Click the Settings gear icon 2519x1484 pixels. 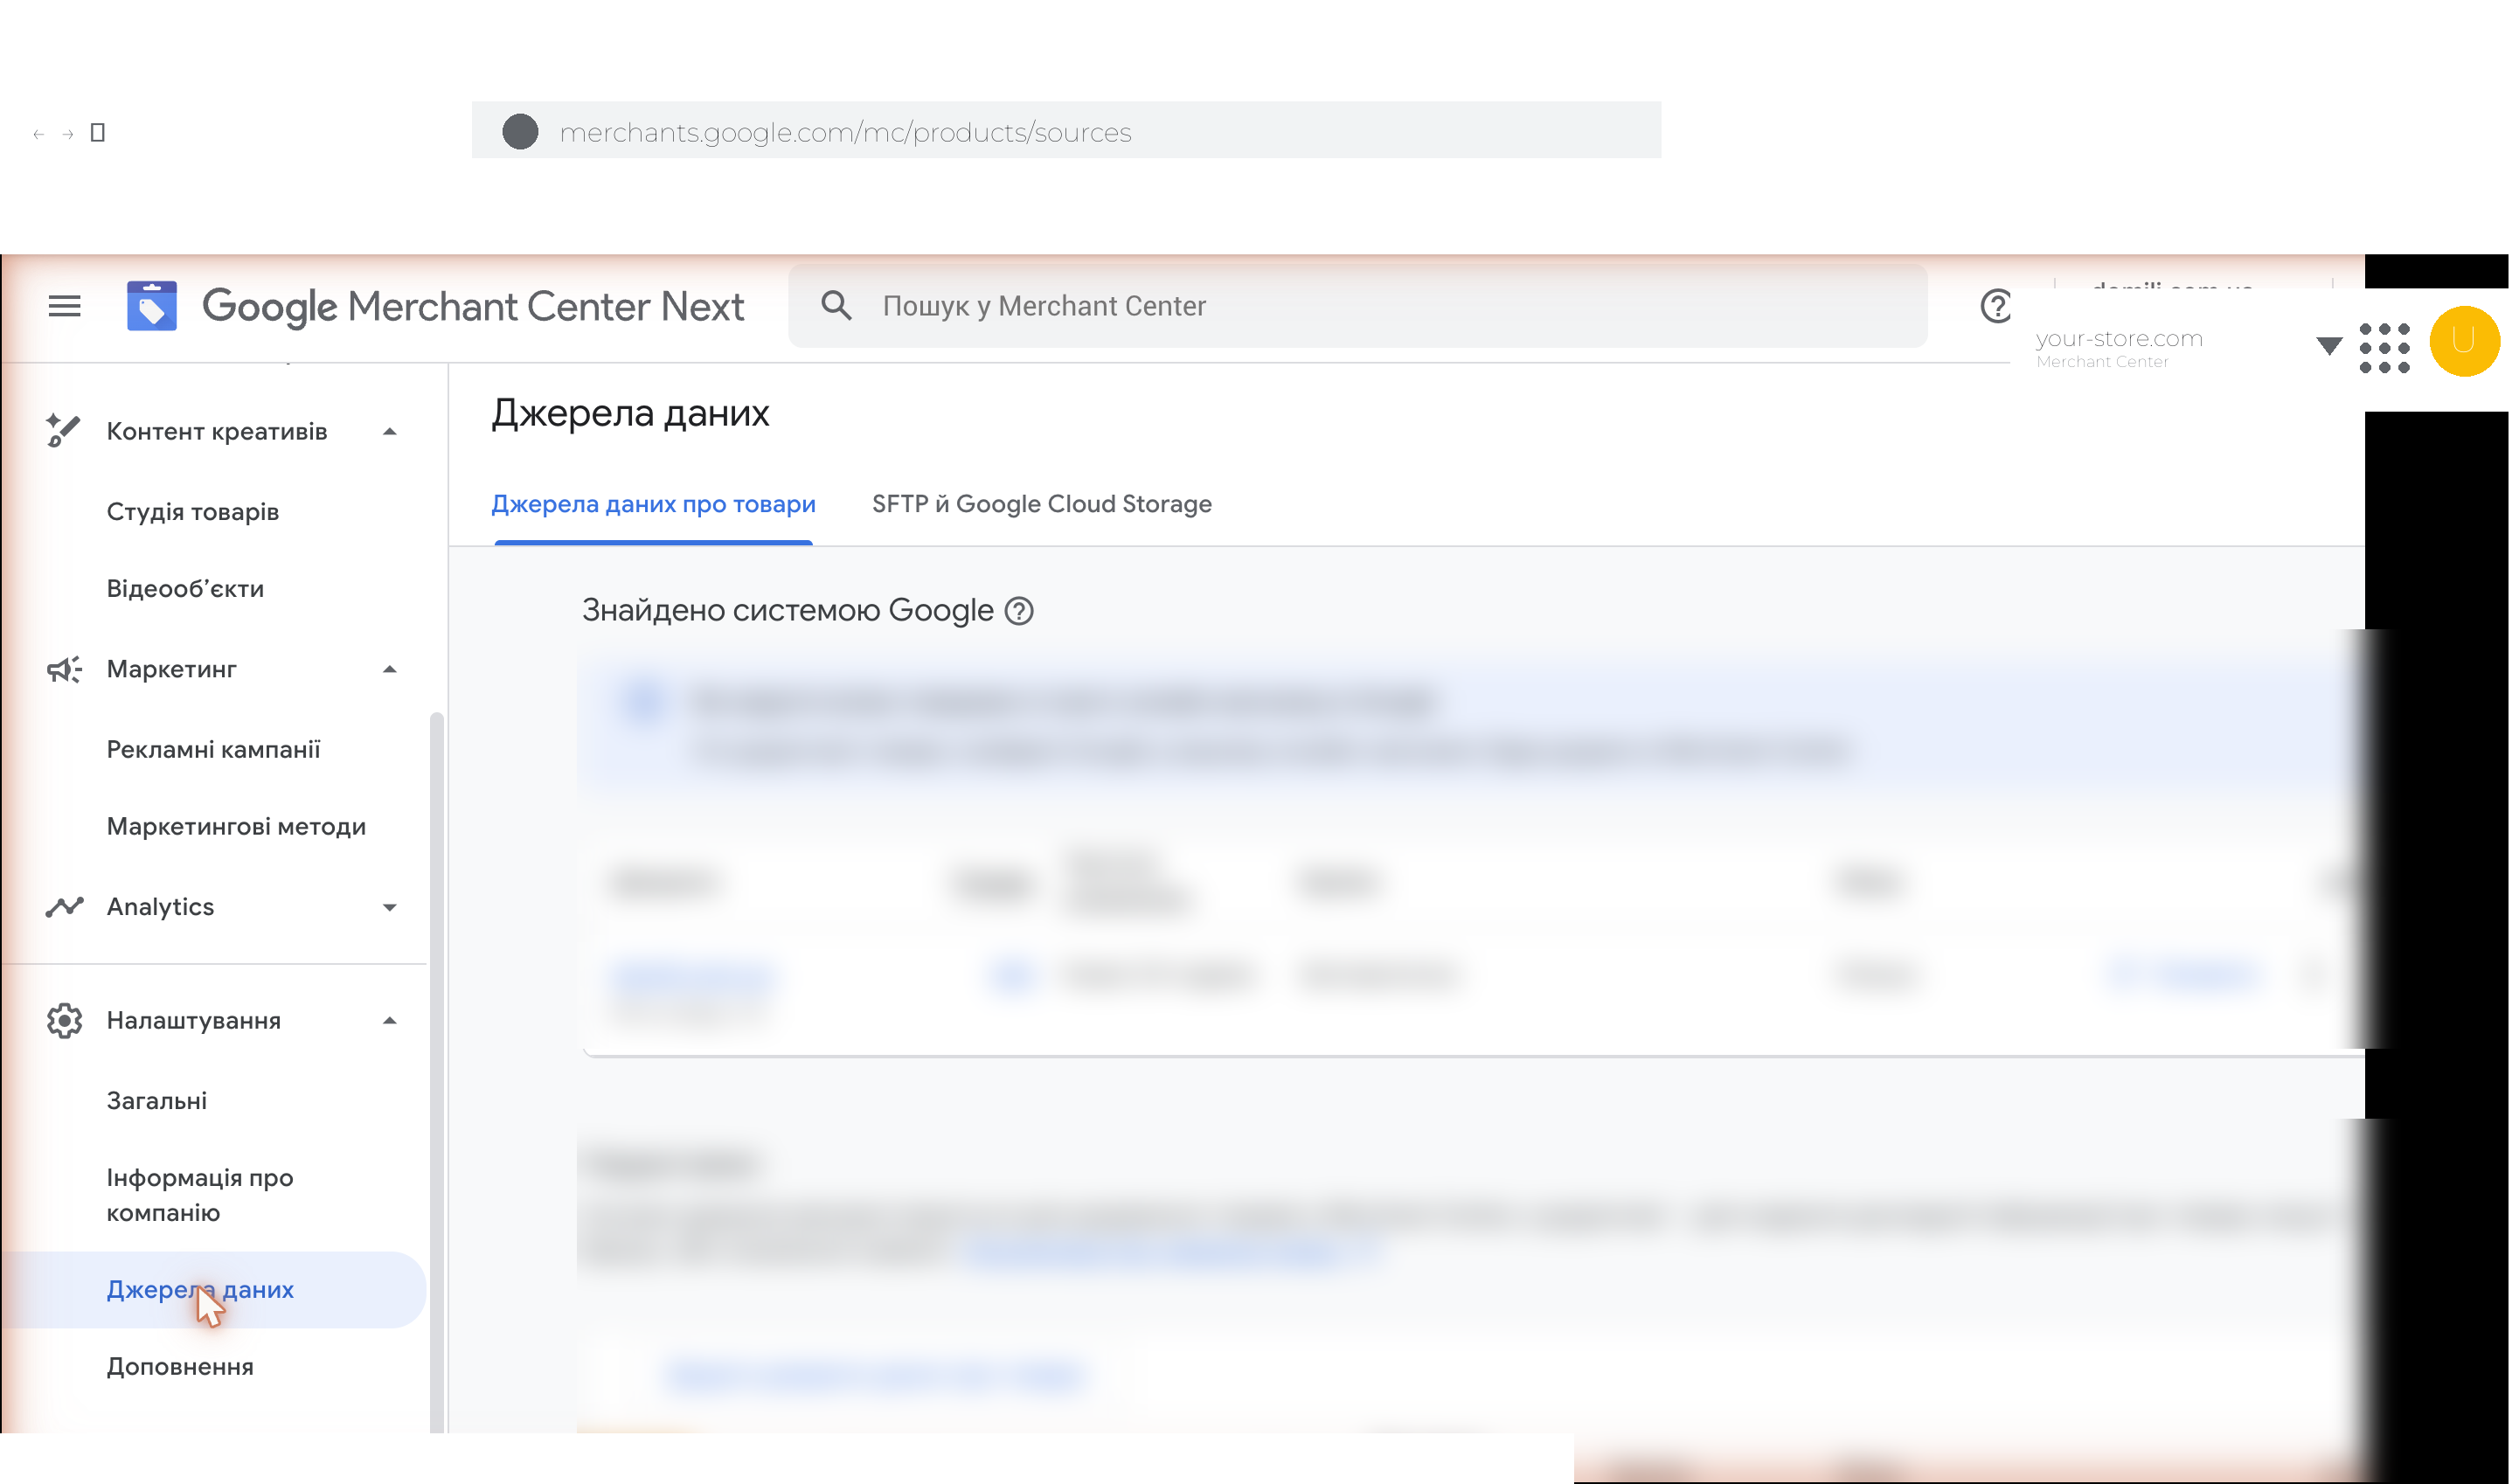(64, 1021)
